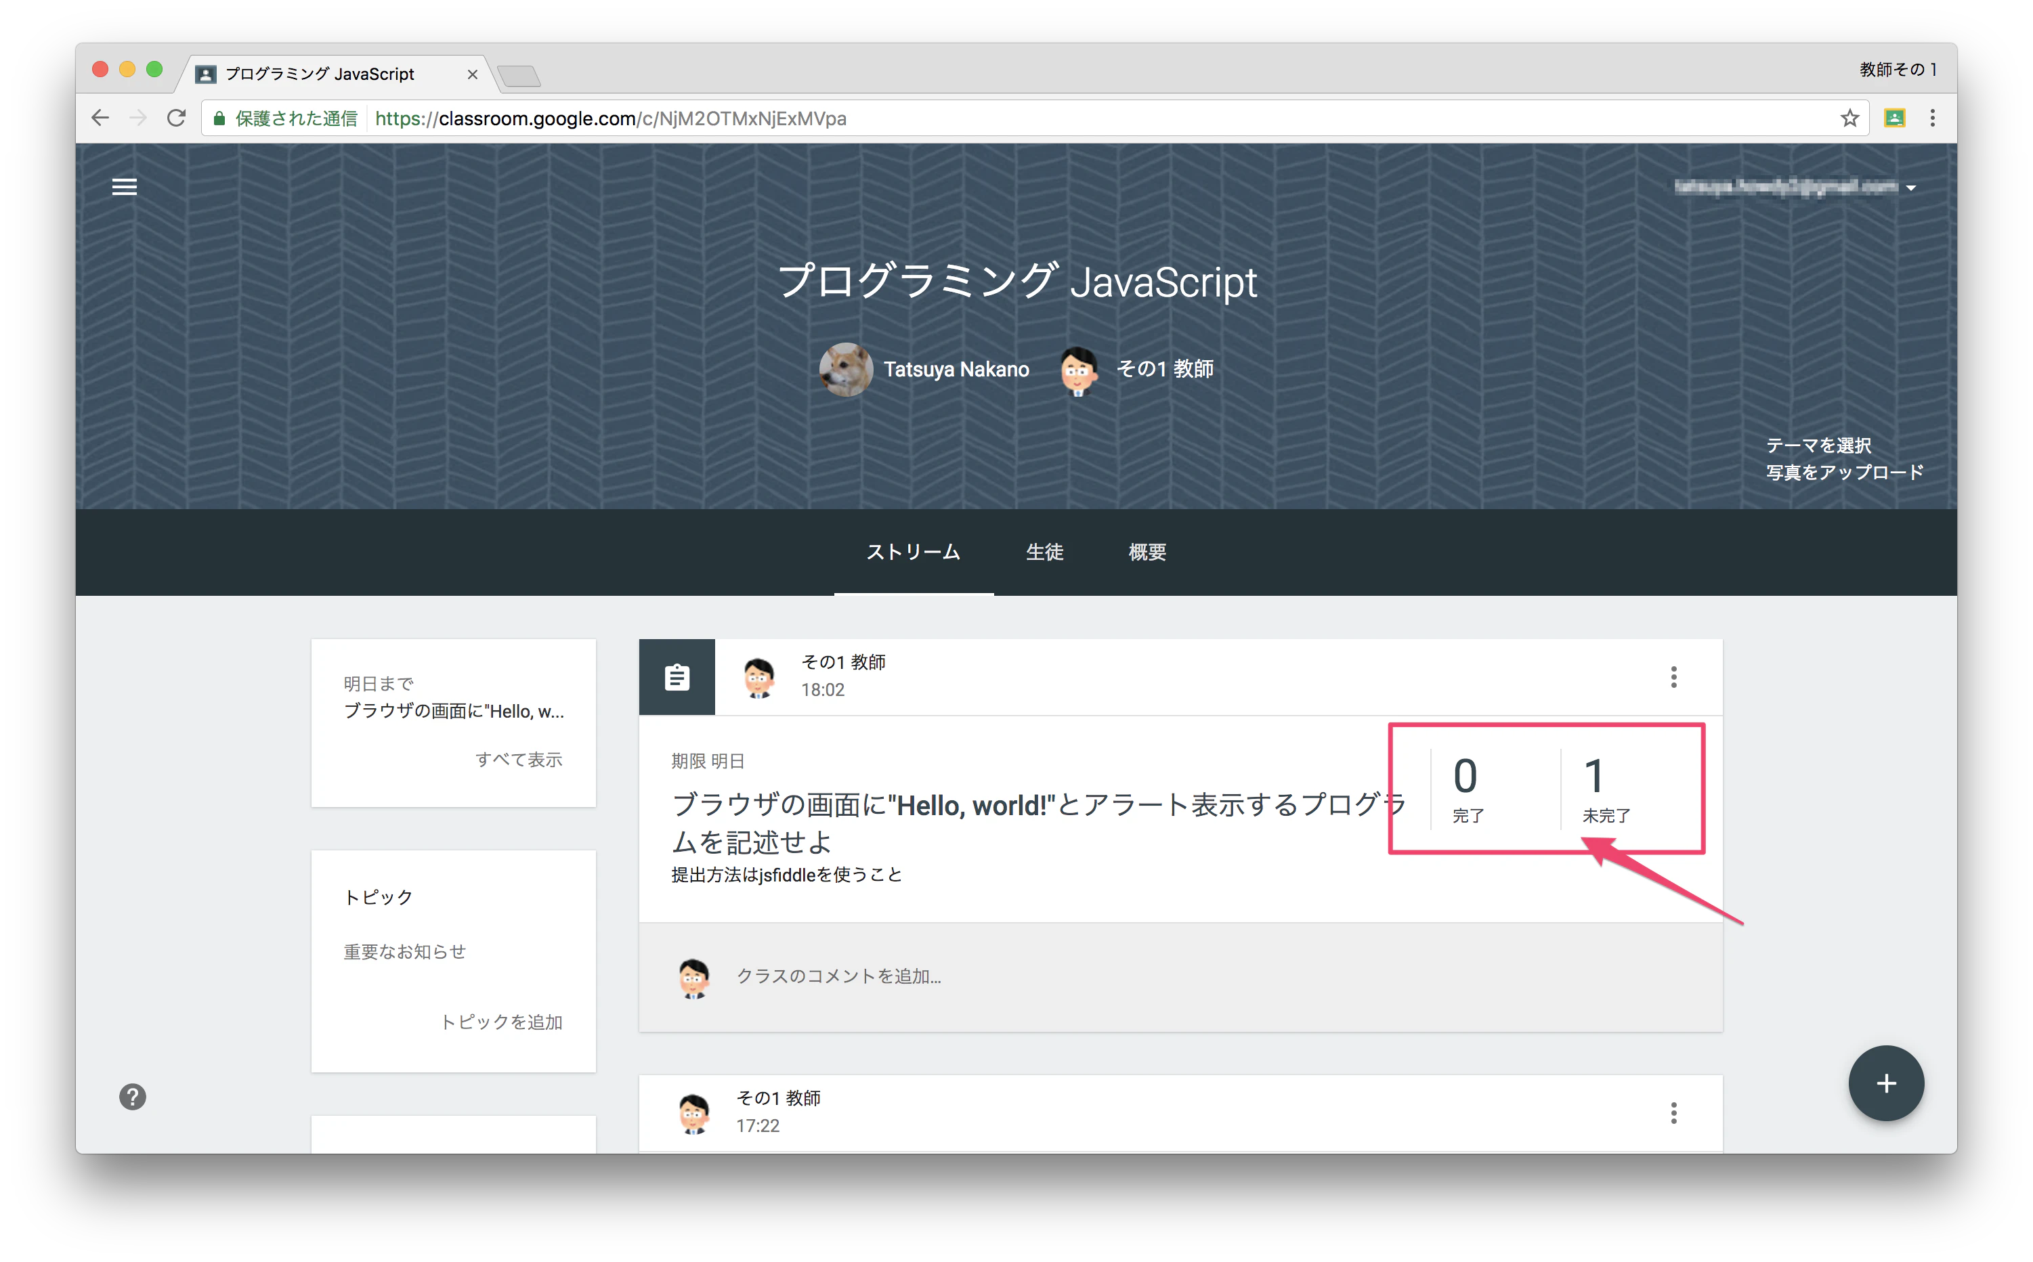Click その1 教師 avatar in the class header
The height and width of the screenshot is (1262, 2033).
click(x=1078, y=369)
